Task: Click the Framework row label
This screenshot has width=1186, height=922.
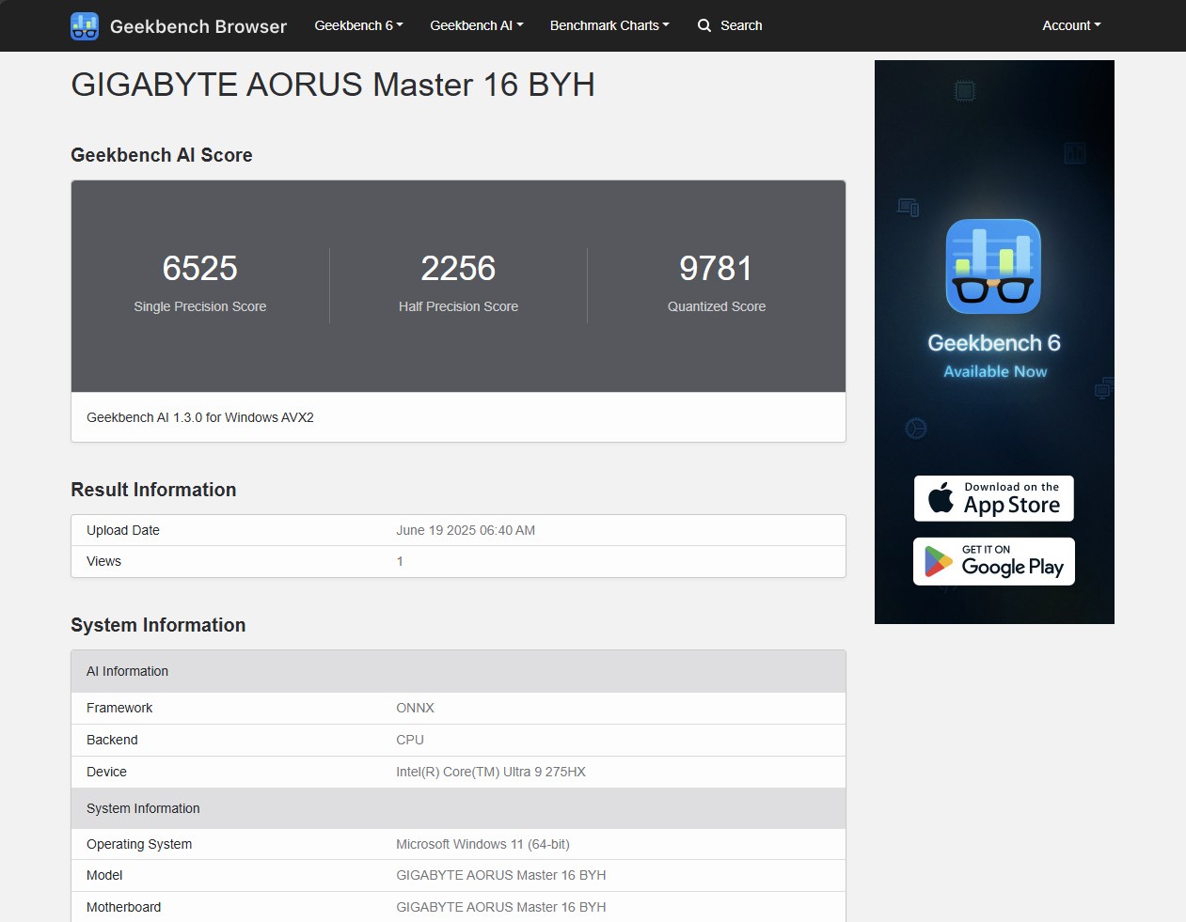Action: (119, 708)
